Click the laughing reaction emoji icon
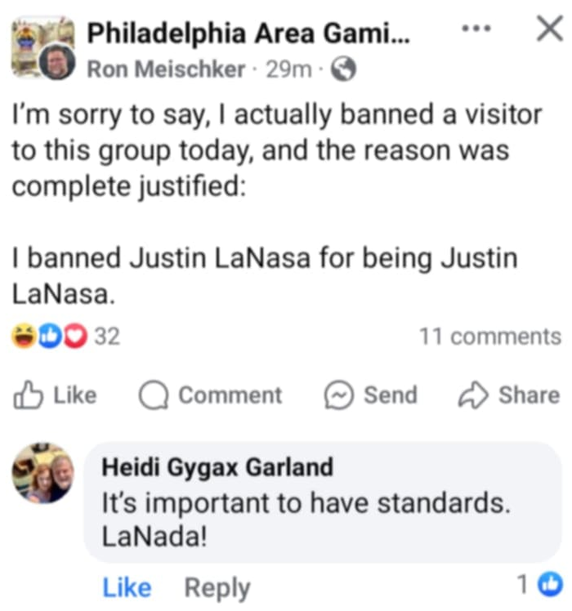 point(24,336)
